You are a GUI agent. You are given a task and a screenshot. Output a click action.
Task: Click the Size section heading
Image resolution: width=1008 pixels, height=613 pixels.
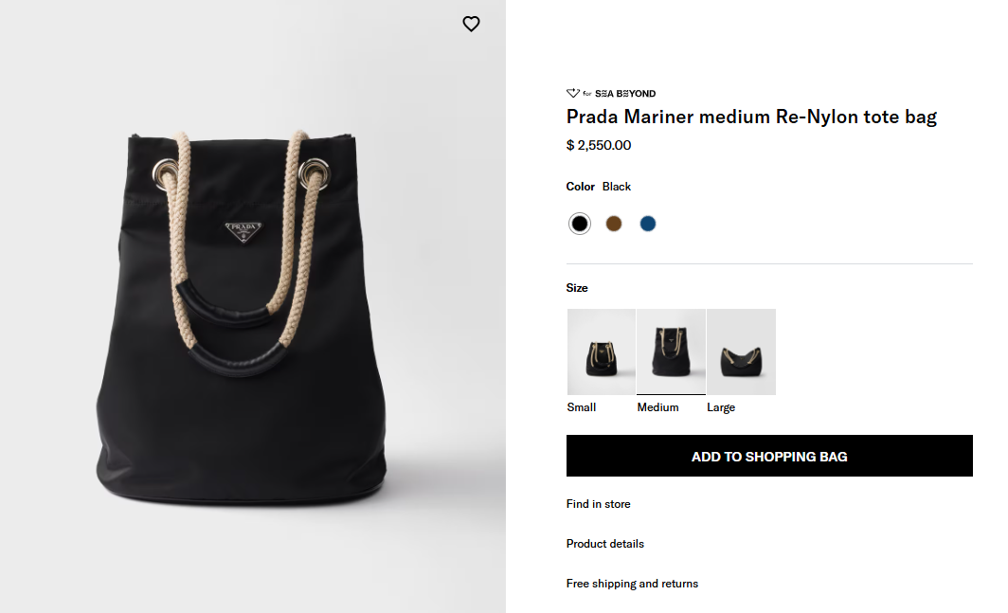tap(577, 288)
